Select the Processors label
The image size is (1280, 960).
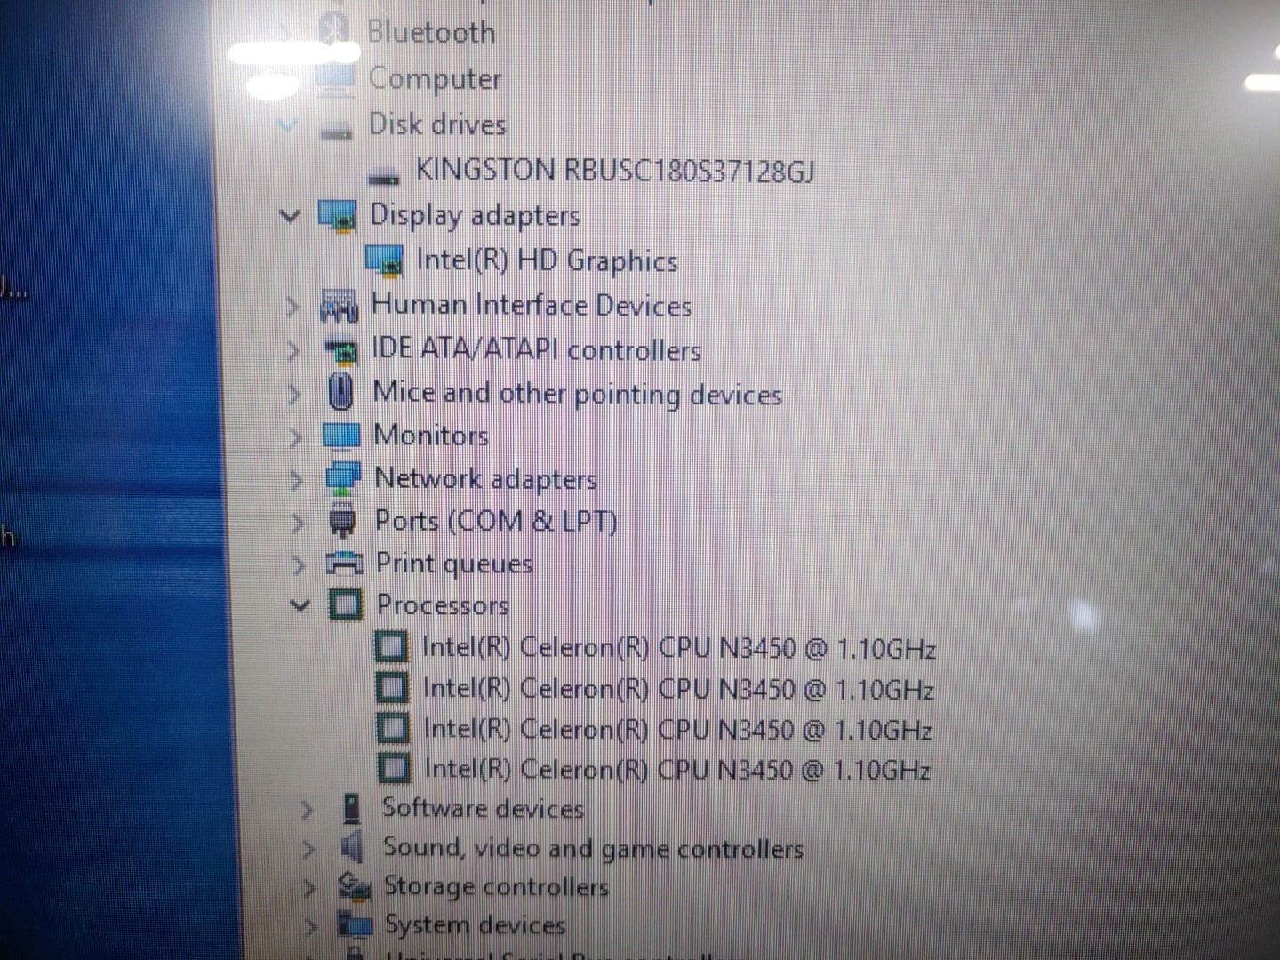point(443,605)
